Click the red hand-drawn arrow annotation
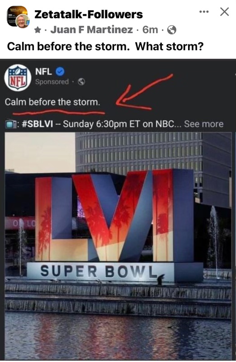236x362 pixels. tap(143, 92)
